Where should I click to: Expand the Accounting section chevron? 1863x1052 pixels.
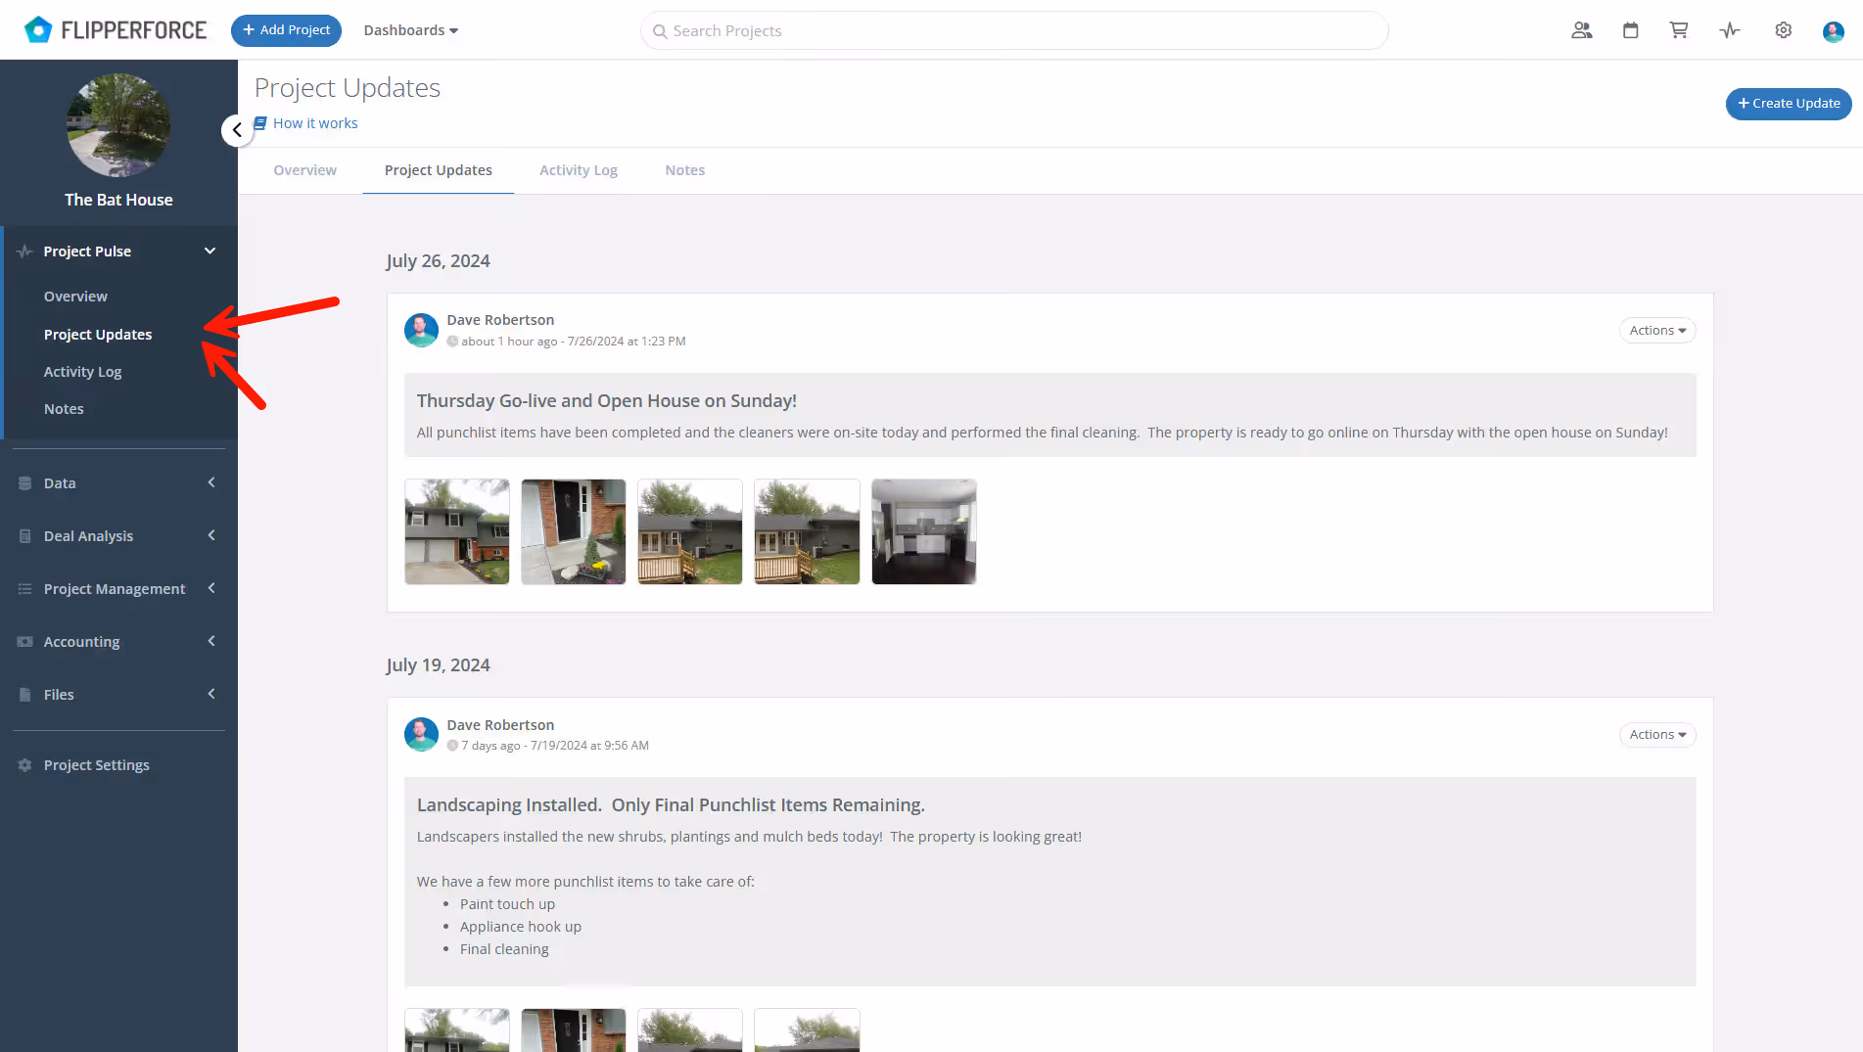[210, 641]
